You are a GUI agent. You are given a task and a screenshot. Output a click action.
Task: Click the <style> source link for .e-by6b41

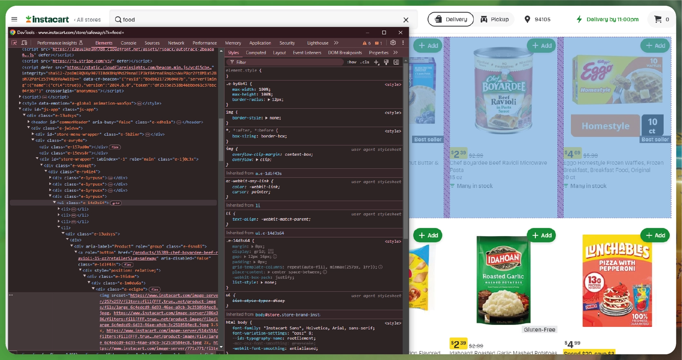pos(393,85)
